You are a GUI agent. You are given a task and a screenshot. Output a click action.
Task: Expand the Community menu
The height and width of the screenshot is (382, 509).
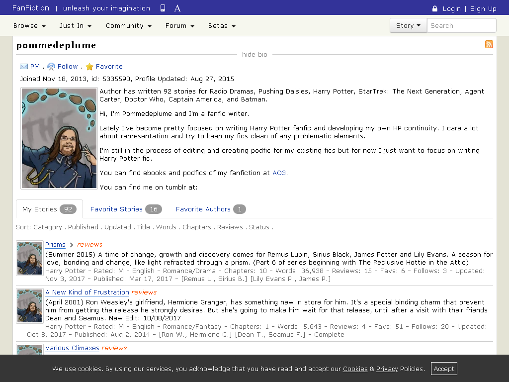tap(129, 26)
